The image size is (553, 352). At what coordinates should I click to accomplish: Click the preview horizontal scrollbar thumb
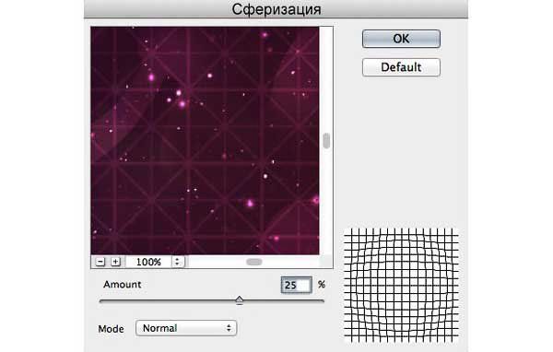[254, 262]
